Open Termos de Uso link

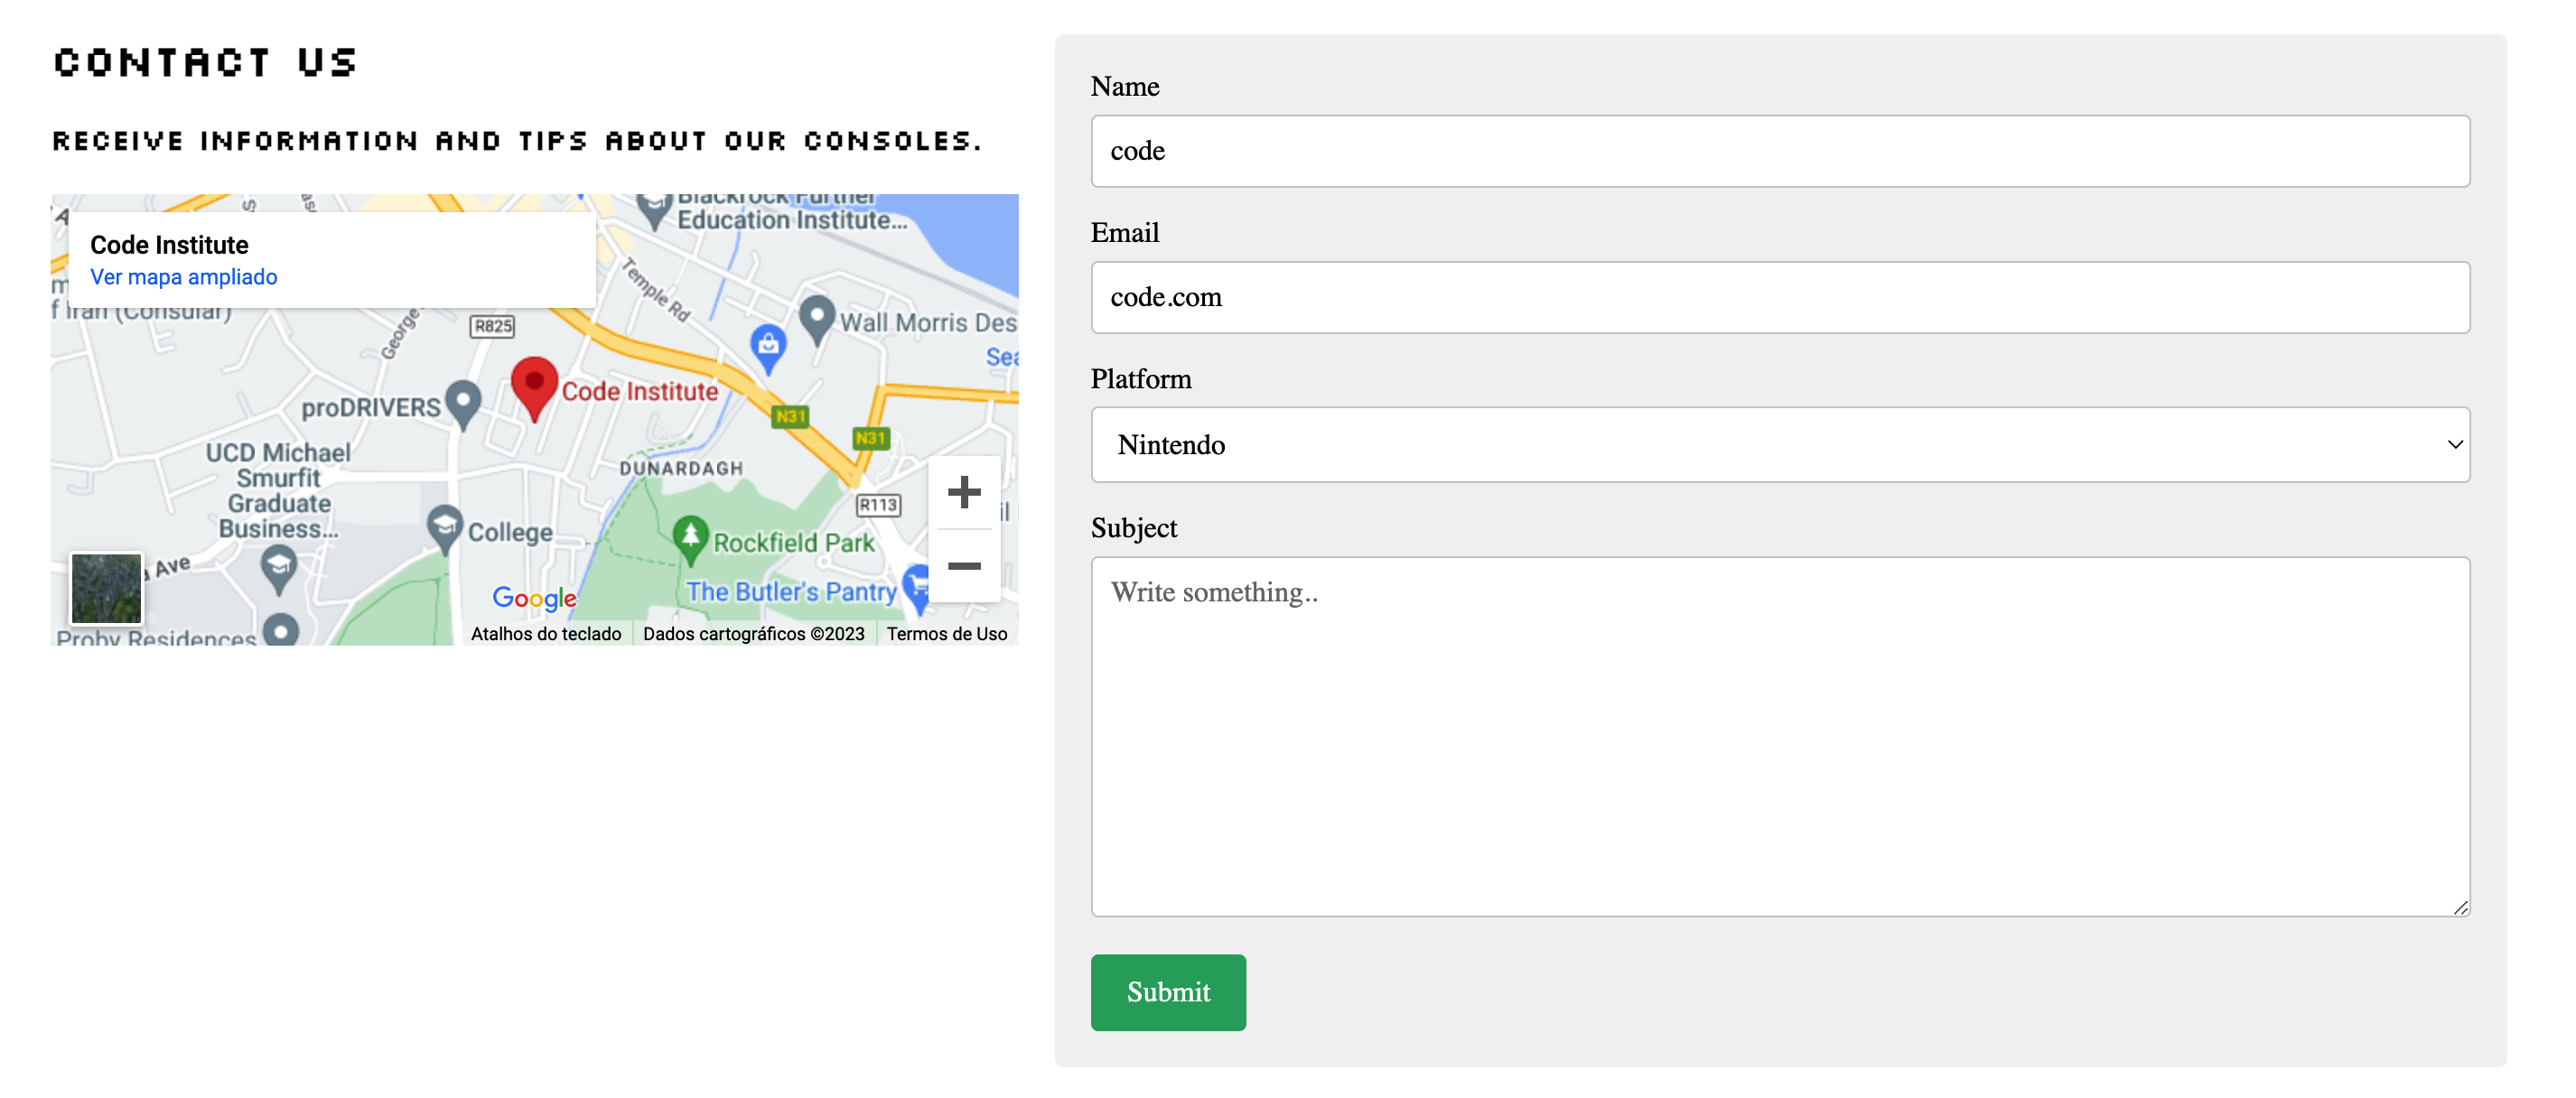946,634
